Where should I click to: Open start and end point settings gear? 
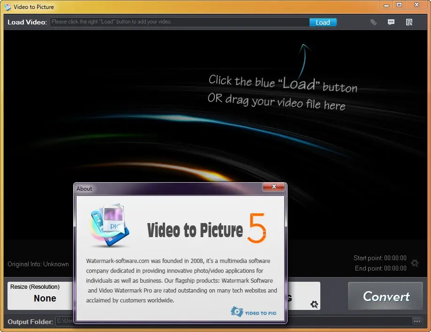point(415,263)
